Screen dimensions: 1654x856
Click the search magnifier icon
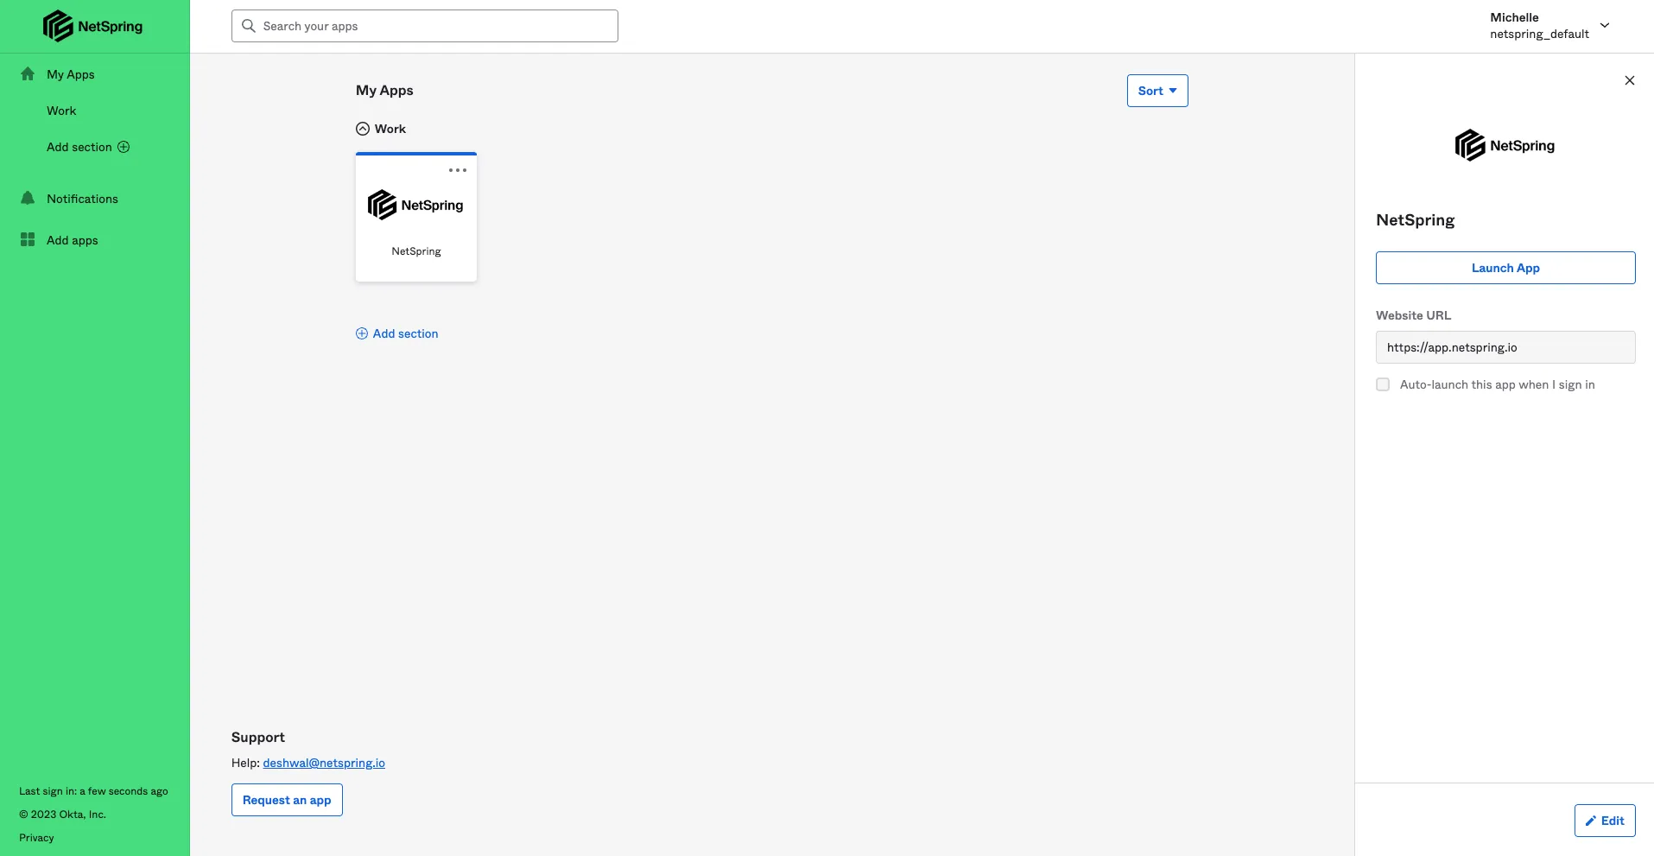[249, 26]
